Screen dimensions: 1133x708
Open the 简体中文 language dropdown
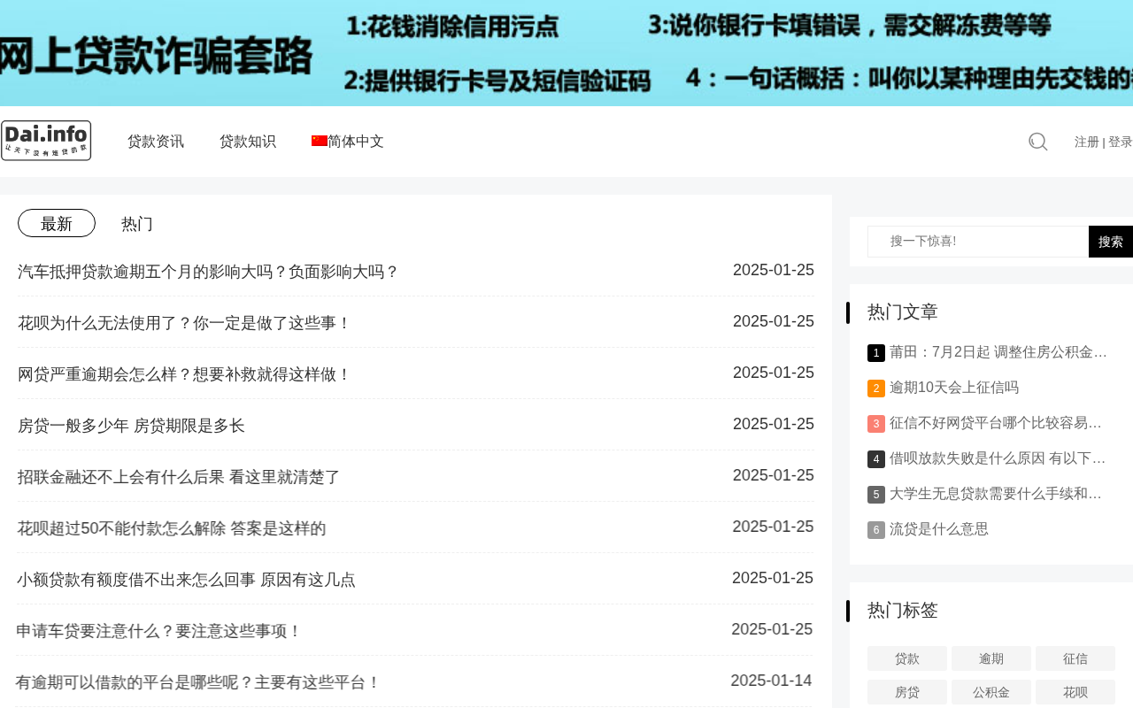point(356,142)
